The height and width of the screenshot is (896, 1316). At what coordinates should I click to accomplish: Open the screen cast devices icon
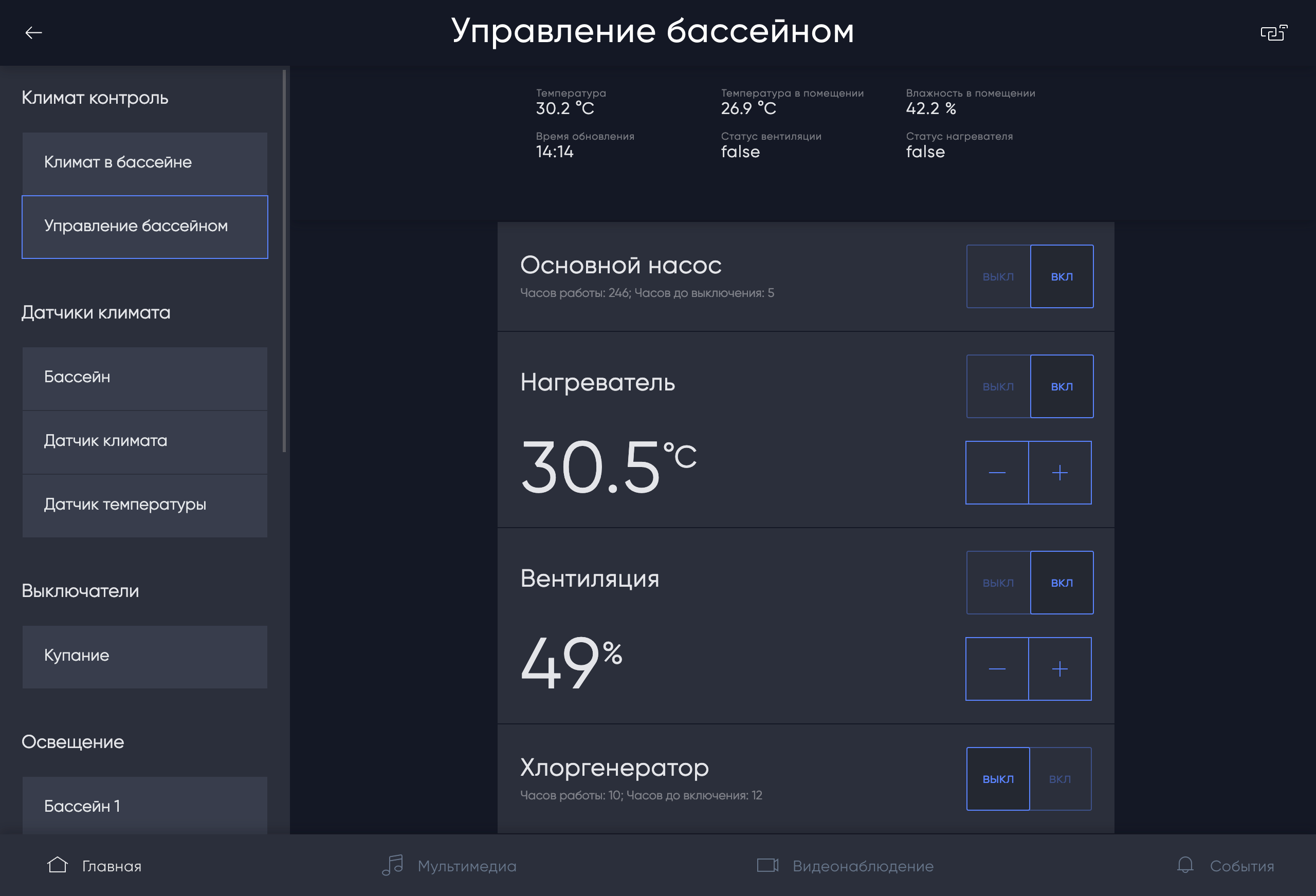1273,33
